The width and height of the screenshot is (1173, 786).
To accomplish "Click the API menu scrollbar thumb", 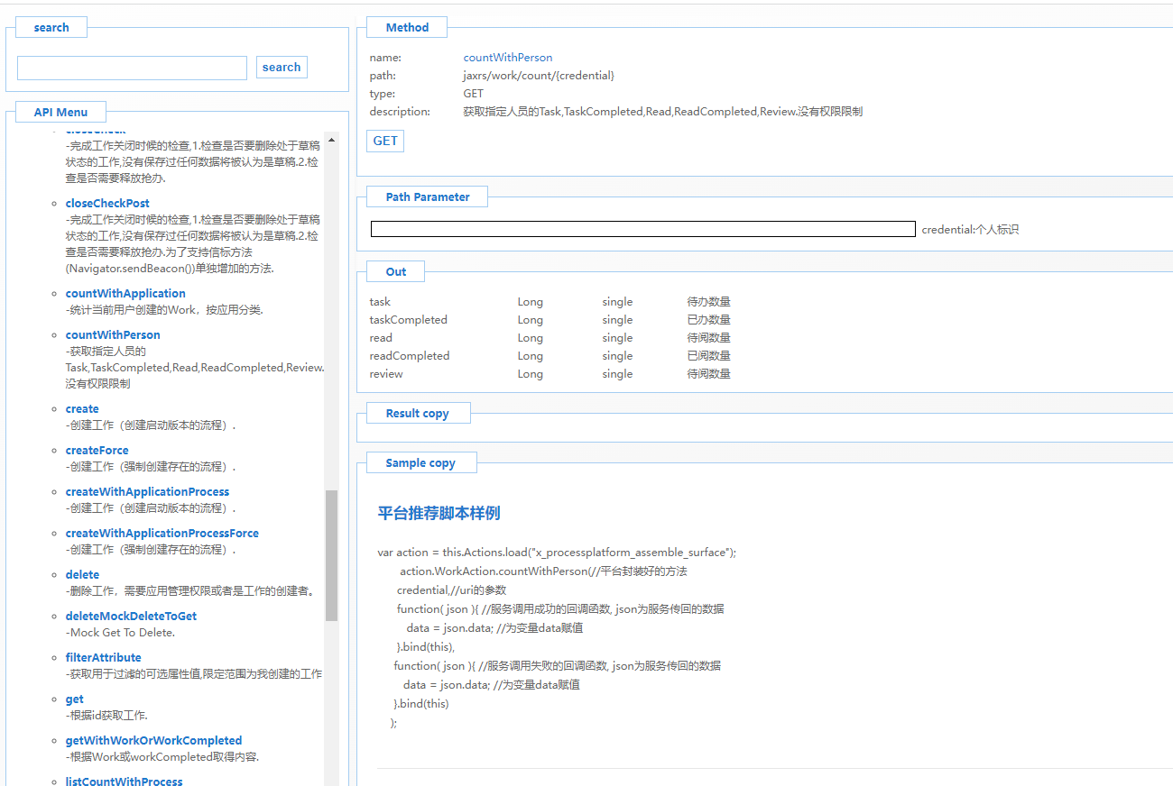I will pos(331,554).
